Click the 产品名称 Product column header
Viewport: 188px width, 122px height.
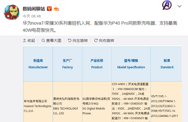click(x=97, y=64)
